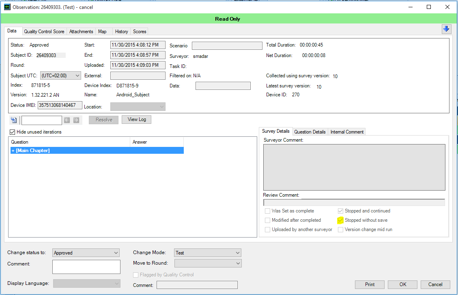This screenshot has width=458, height=295.
Task: Toggle Stopped and continued checkbox
Action: [340, 211]
